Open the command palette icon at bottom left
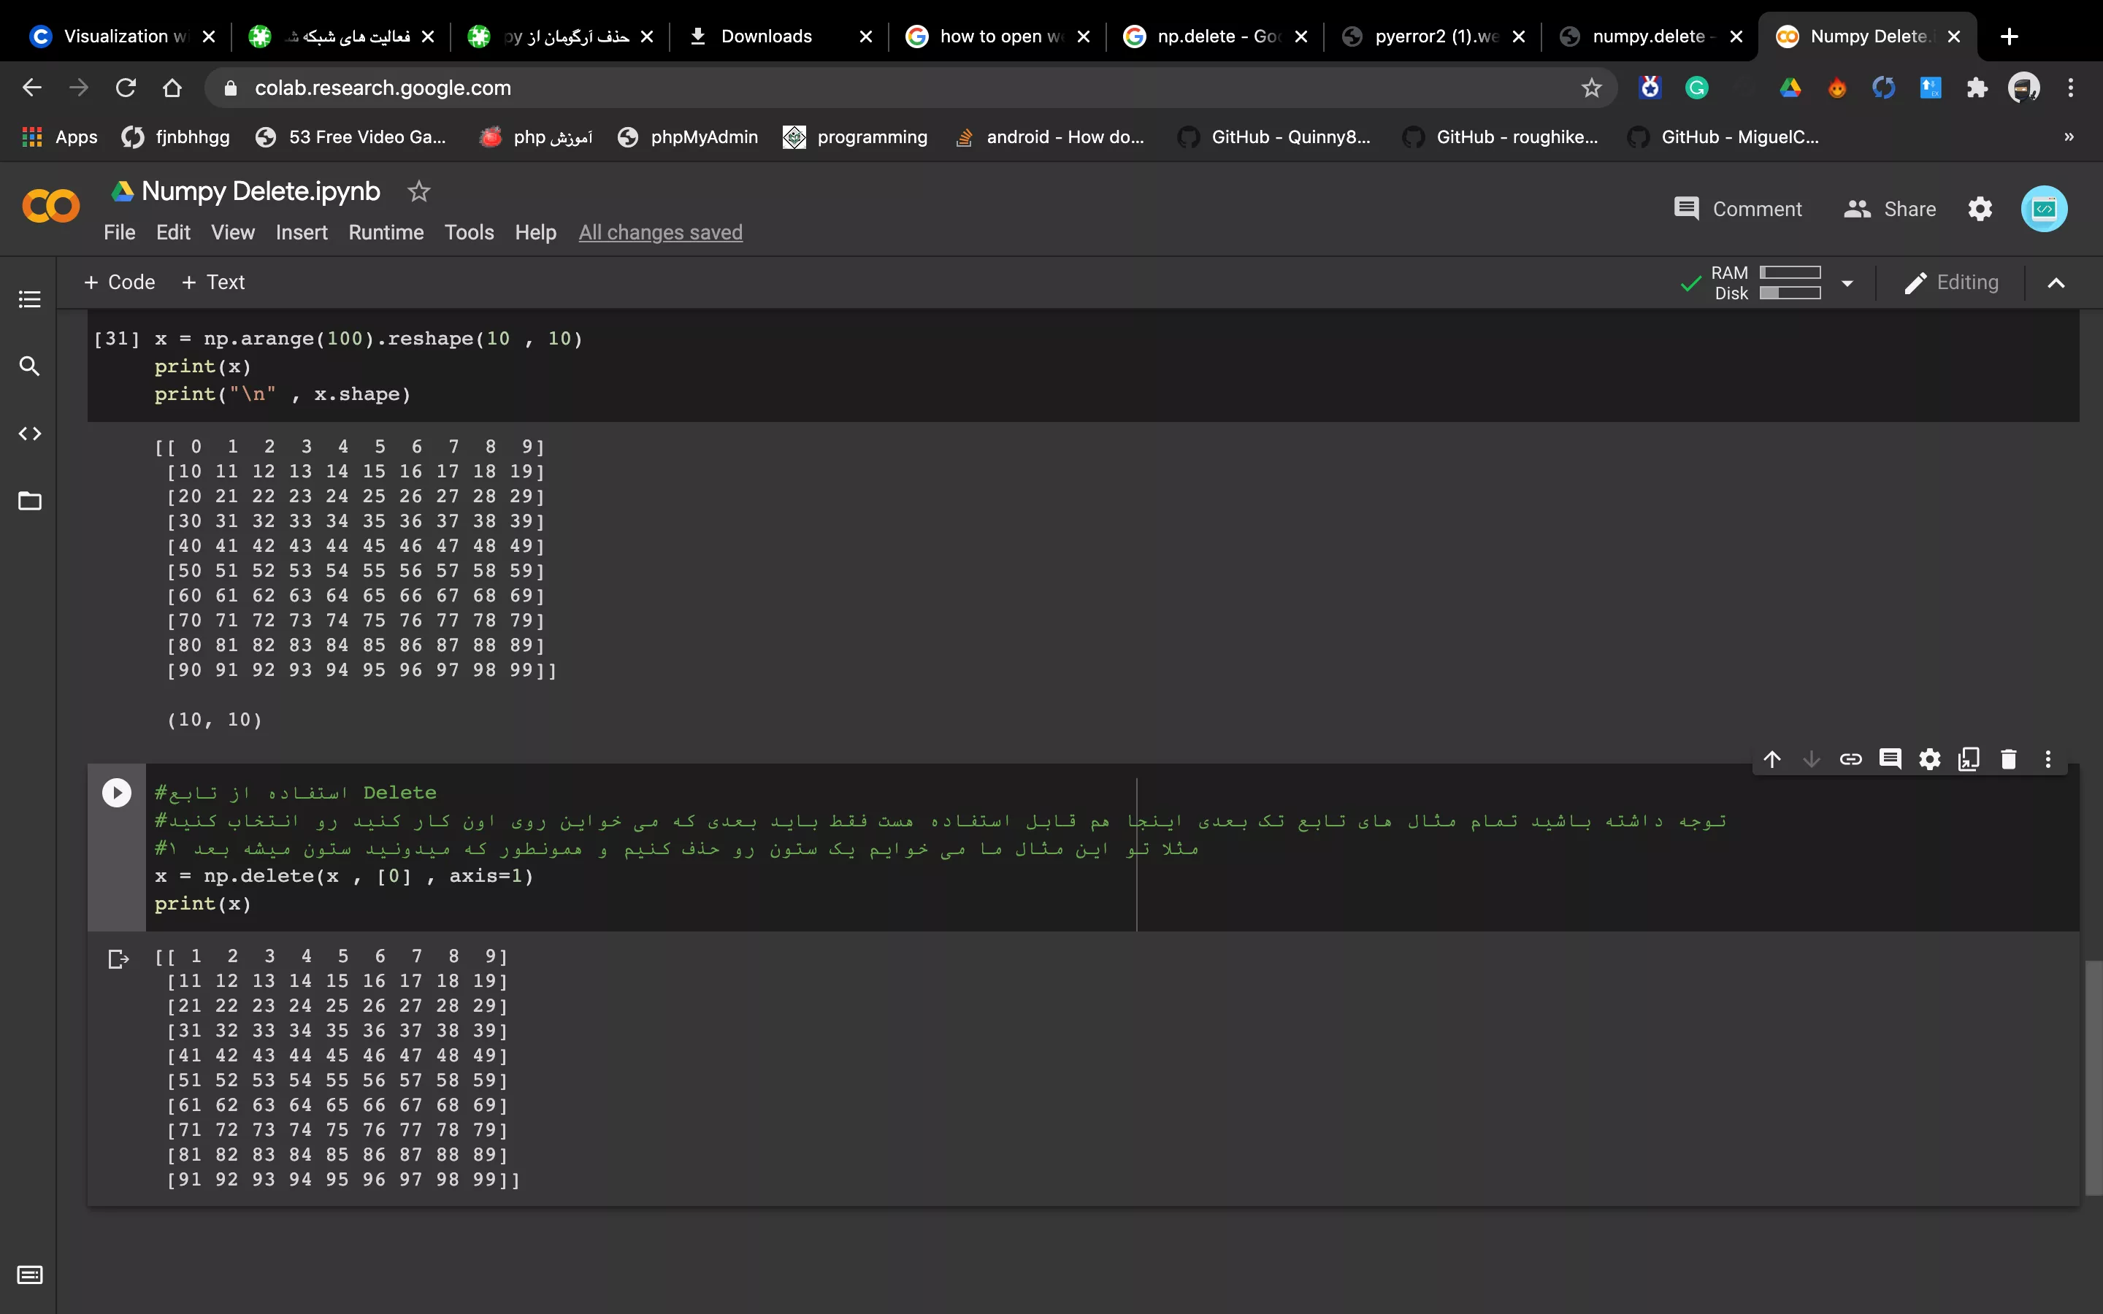The width and height of the screenshot is (2103, 1314). [x=29, y=1275]
